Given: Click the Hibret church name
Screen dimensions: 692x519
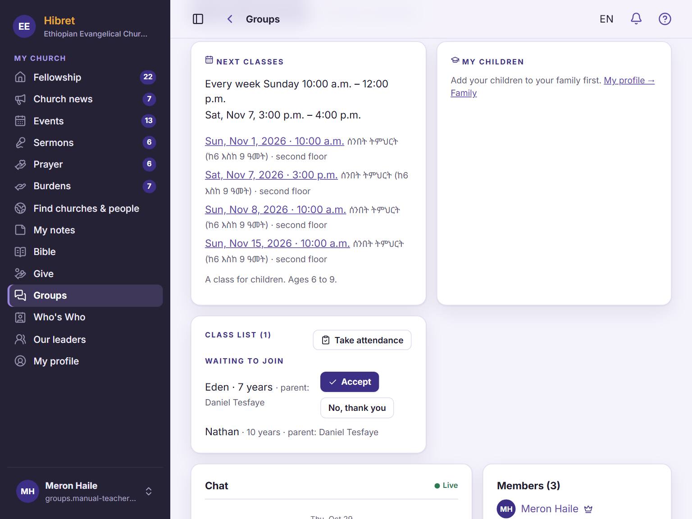Looking at the screenshot, I should [59, 21].
